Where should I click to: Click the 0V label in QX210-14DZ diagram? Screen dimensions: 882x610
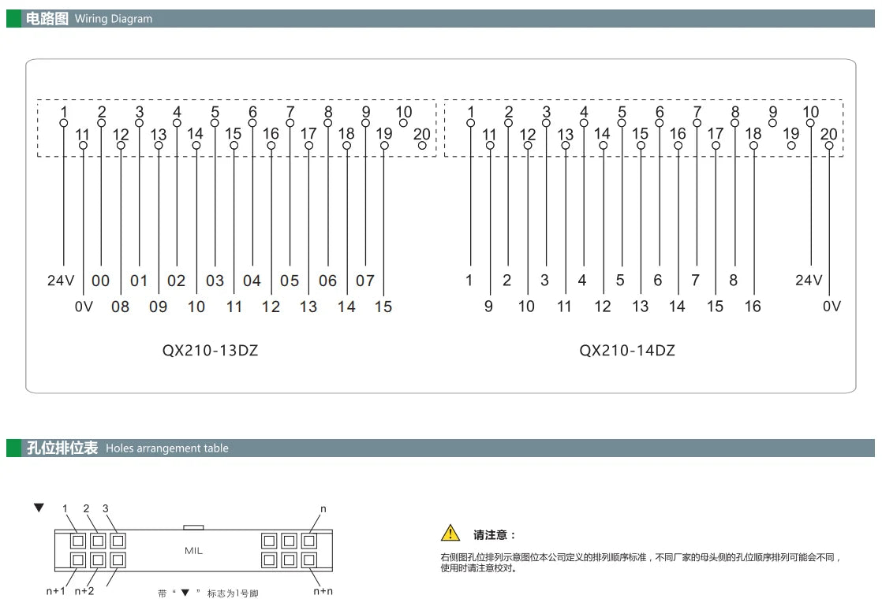click(832, 306)
